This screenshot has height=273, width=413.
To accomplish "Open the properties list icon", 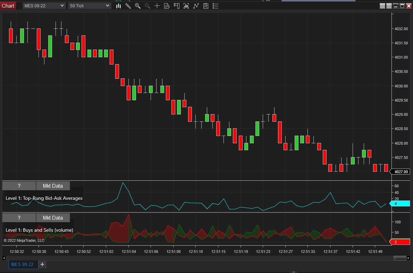I will point(216,6).
